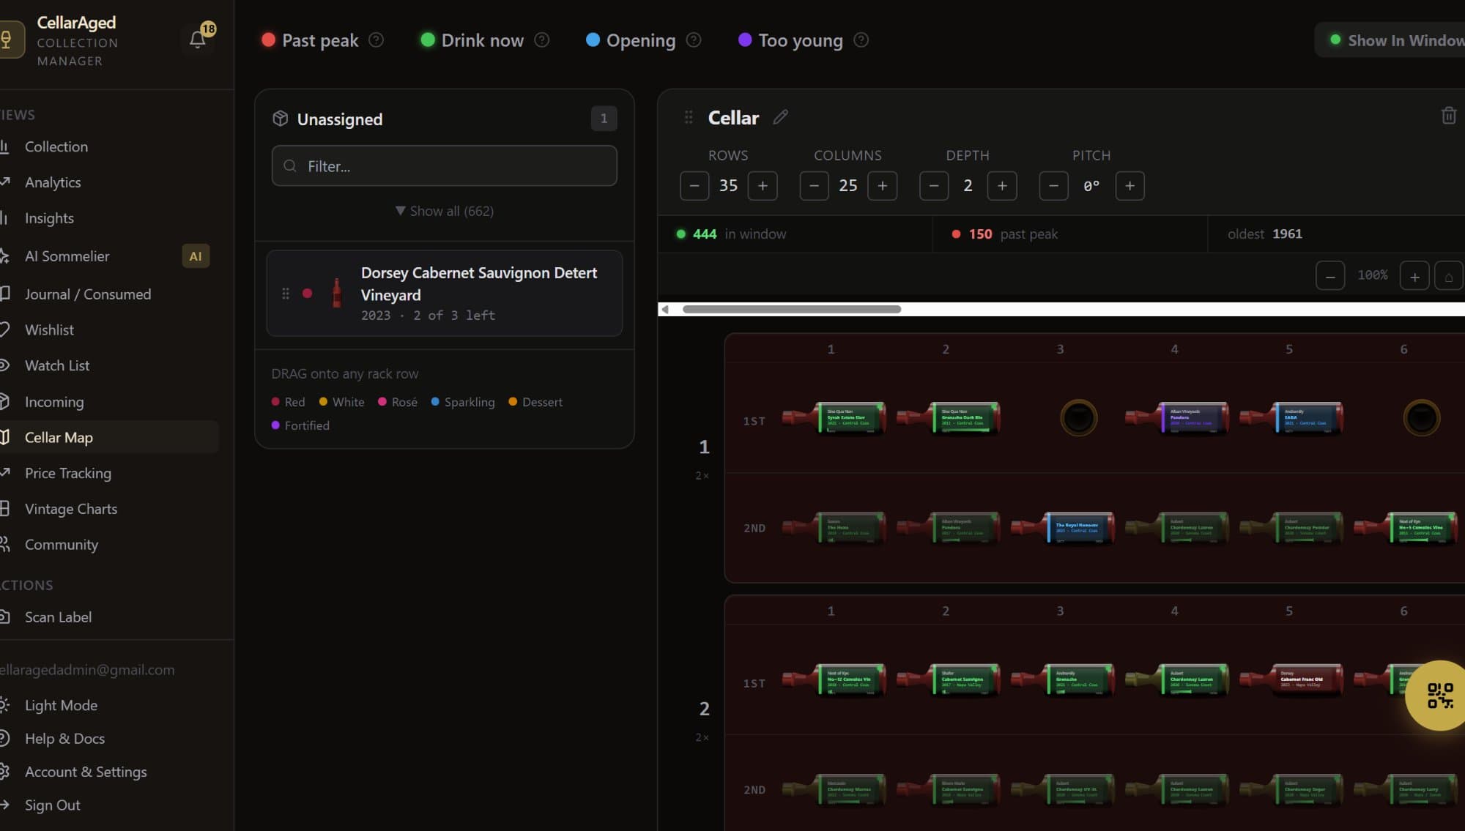Toggle the Opening status legend filter
1465x831 pixels.
click(631, 40)
